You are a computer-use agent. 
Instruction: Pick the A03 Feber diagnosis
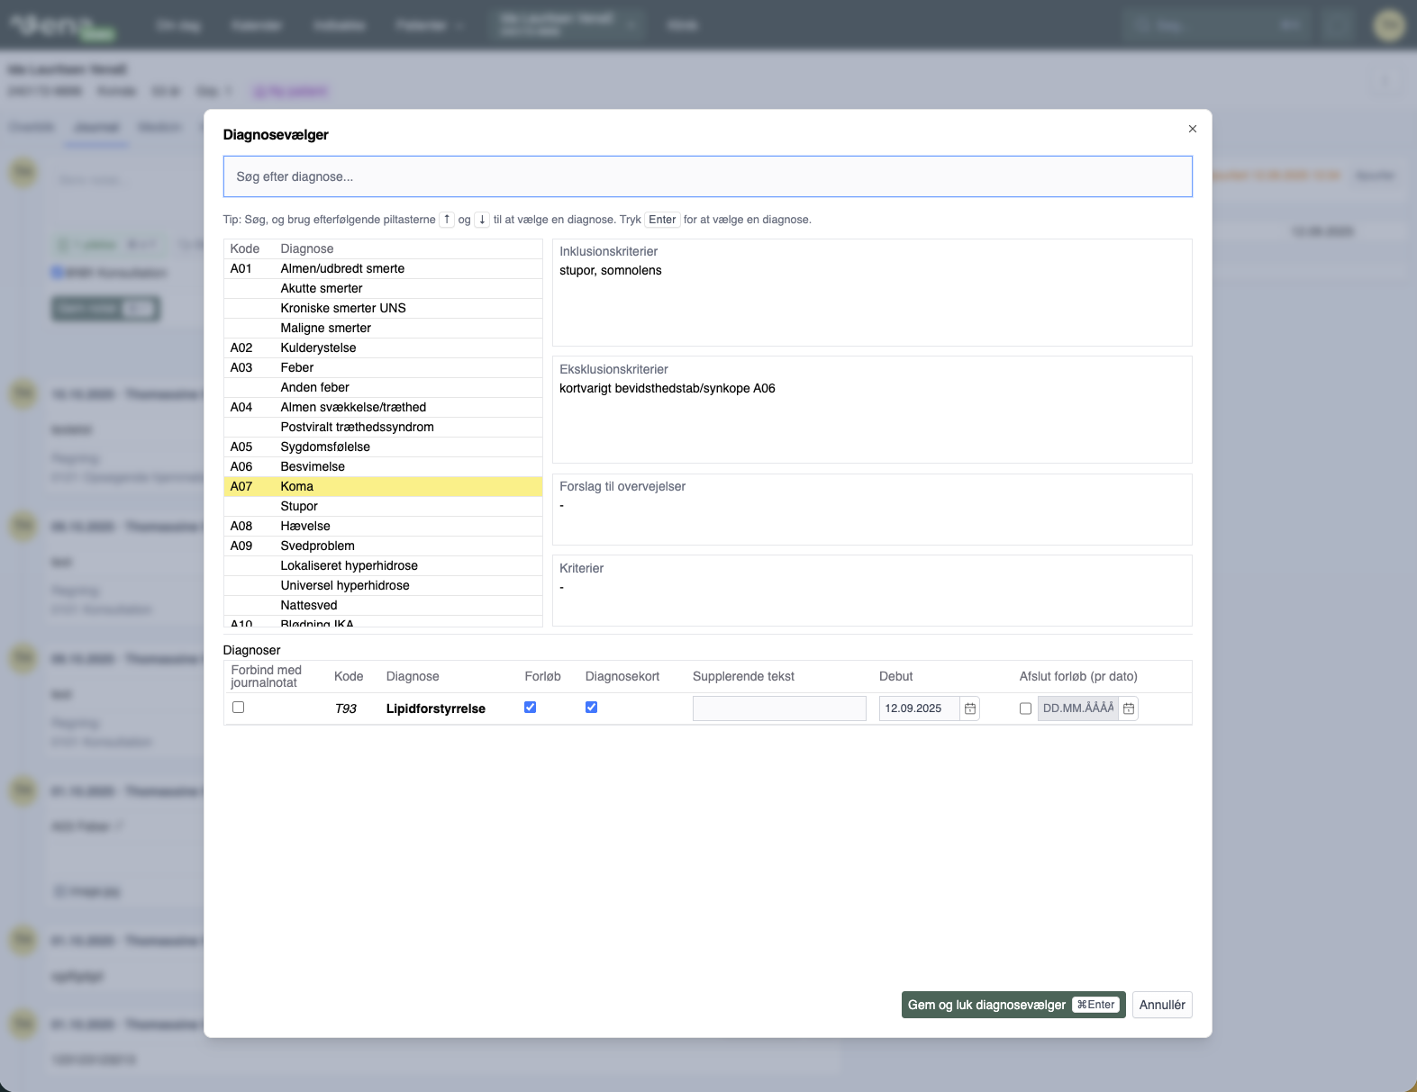pos(296,367)
